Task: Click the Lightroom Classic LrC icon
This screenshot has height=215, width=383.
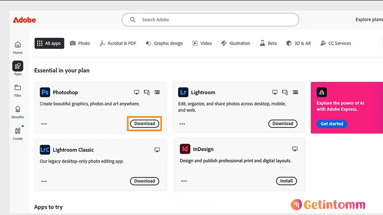Action: point(45,150)
